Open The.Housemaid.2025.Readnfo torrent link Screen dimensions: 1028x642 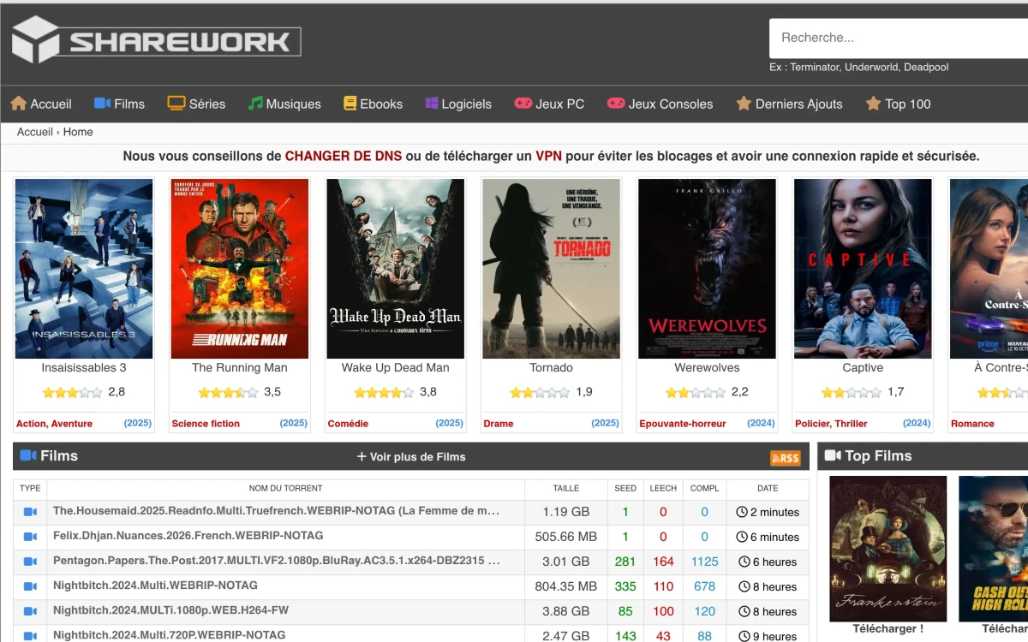click(x=276, y=511)
